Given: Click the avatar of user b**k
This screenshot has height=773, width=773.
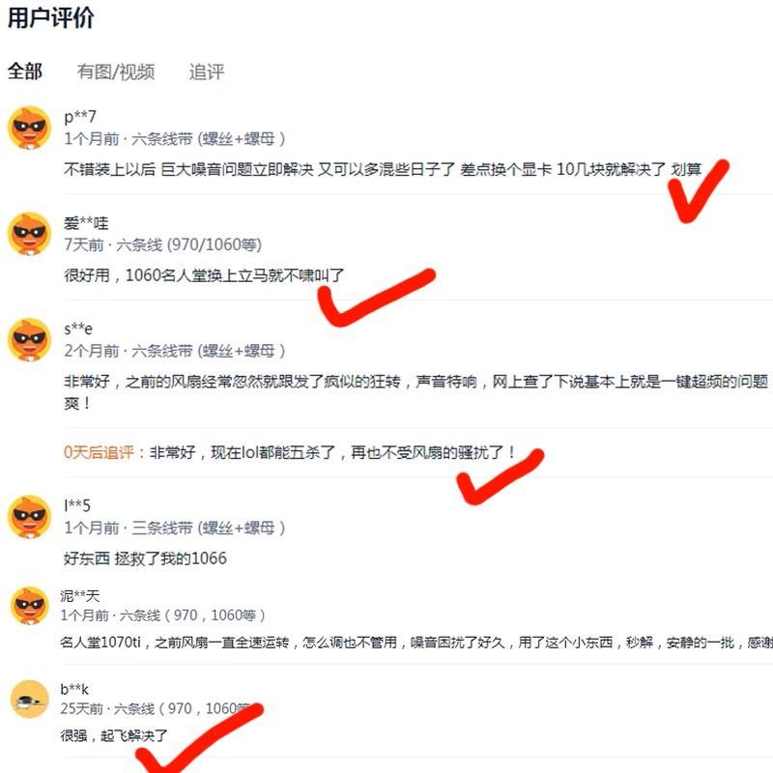Looking at the screenshot, I should [30, 699].
